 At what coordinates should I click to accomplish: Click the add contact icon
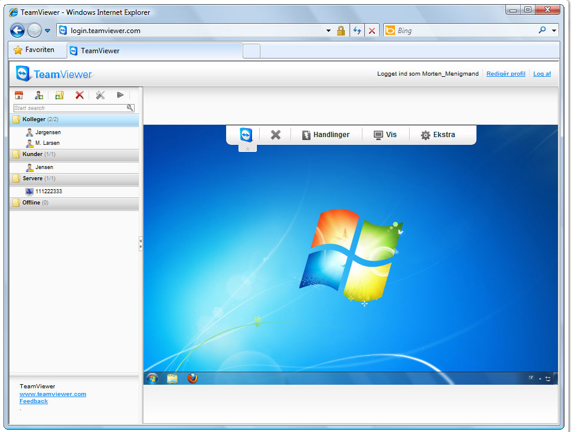coord(39,95)
